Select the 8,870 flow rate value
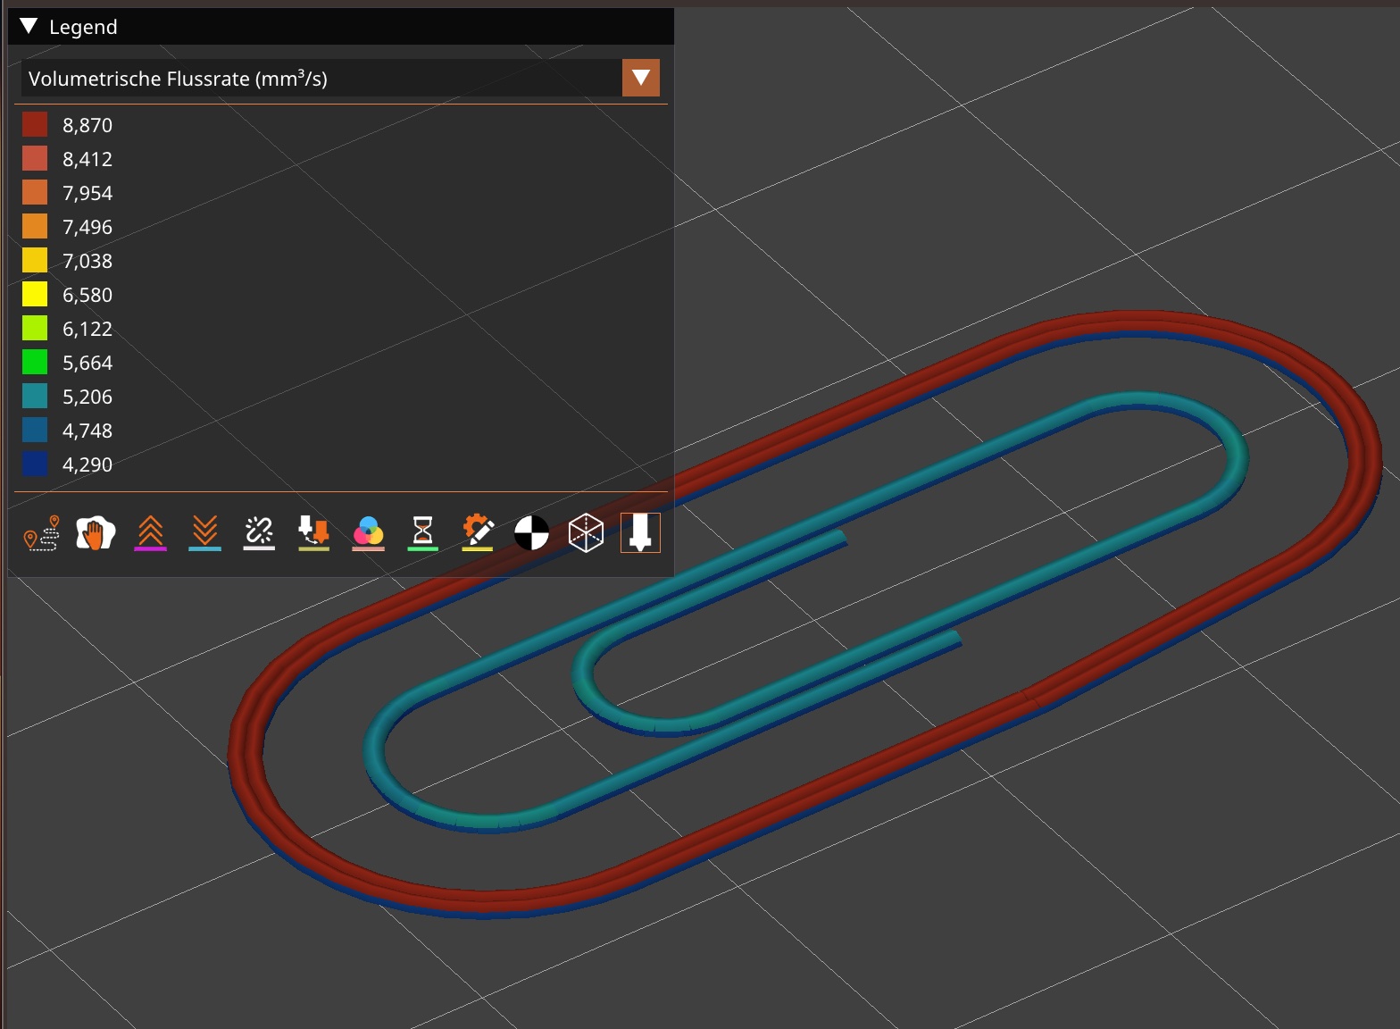 tap(87, 125)
